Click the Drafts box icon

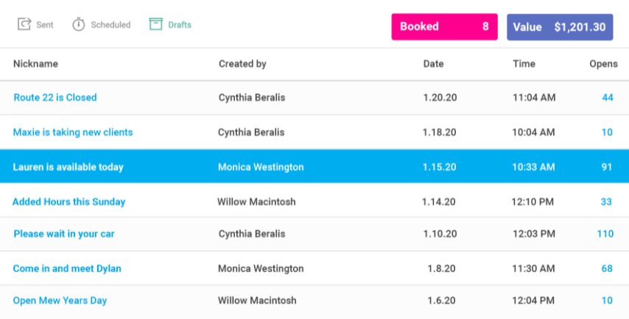click(155, 24)
